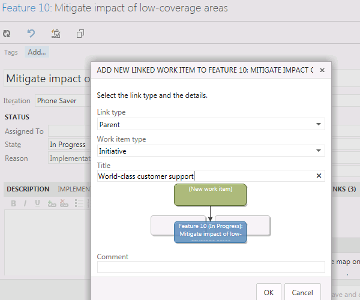Click the insert hyperlink icon
The image size is (360, 300).
(52, 203)
